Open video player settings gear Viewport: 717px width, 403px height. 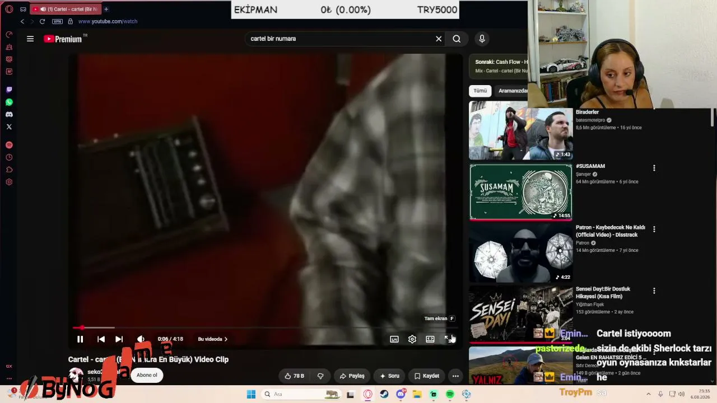coord(412,339)
